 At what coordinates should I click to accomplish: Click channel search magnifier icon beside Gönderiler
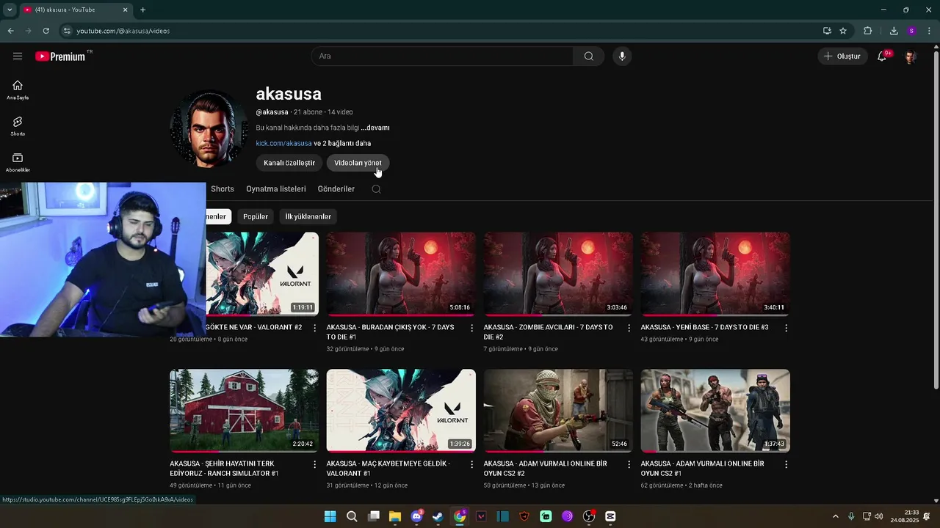(x=376, y=189)
